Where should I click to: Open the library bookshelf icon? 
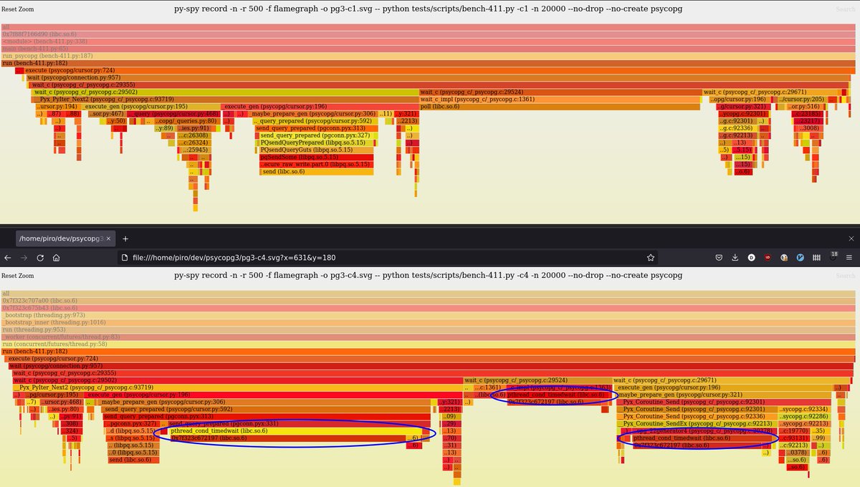[x=816, y=257]
